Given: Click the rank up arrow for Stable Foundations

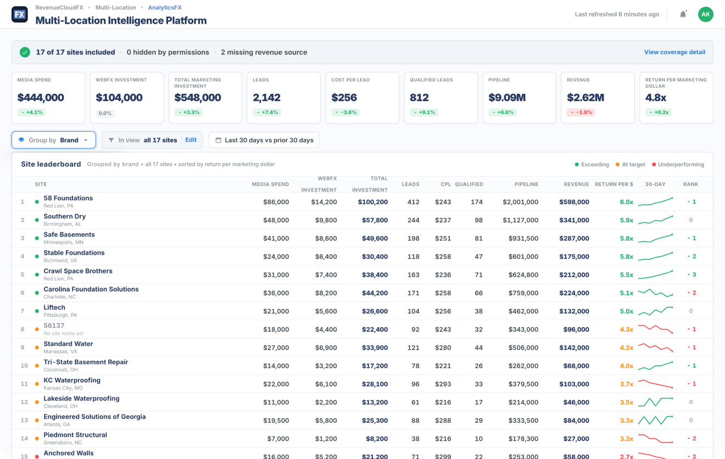Looking at the screenshot, I should pyautogui.click(x=688, y=256).
